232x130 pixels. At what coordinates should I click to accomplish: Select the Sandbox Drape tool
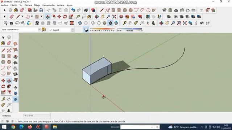15,68
